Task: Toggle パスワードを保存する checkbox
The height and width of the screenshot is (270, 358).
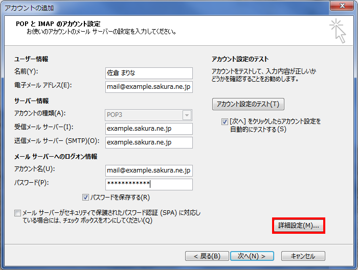Action: click(86, 197)
